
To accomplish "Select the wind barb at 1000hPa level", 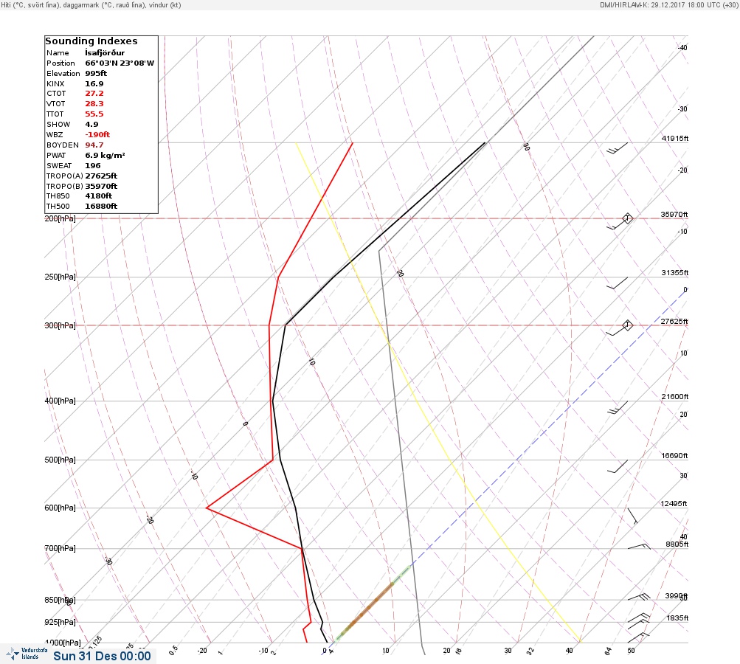I will 639,637.
